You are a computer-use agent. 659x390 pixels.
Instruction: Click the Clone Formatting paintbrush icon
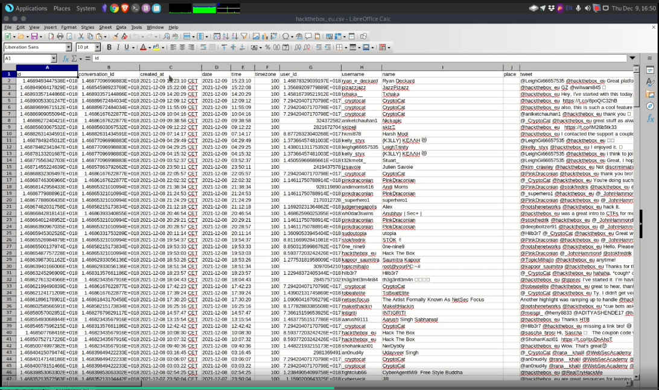pos(115,37)
